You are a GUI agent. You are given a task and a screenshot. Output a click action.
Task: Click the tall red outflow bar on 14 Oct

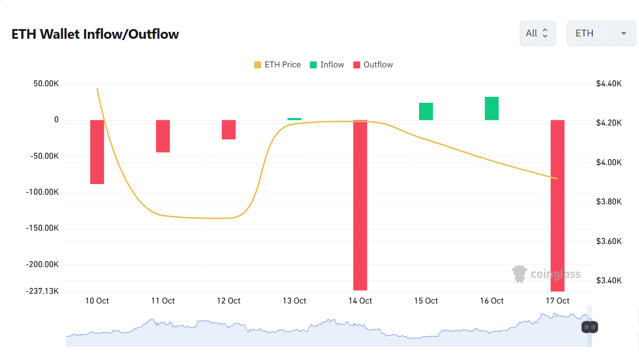tap(360, 203)
